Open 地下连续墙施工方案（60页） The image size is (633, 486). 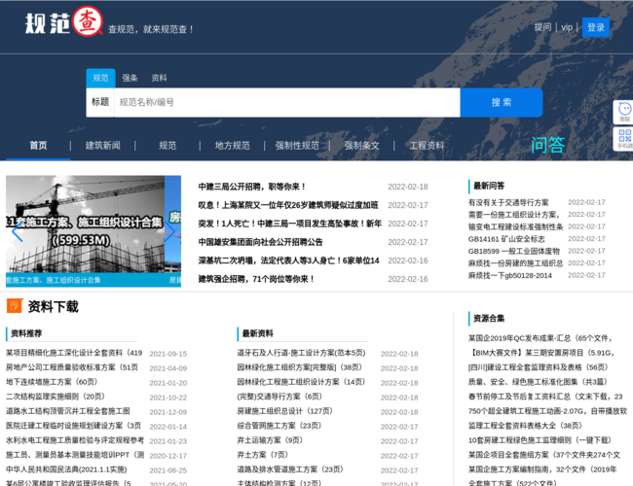point(52,382)
